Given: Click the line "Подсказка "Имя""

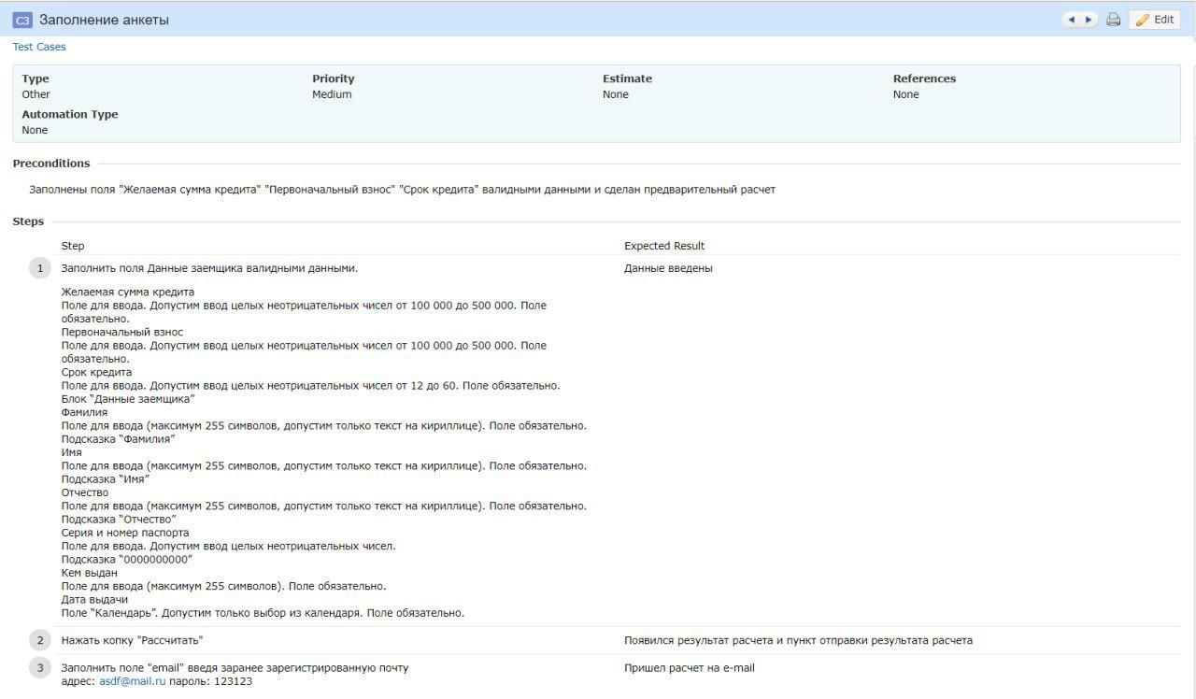Looking at the screenshot, I should 106,479.
